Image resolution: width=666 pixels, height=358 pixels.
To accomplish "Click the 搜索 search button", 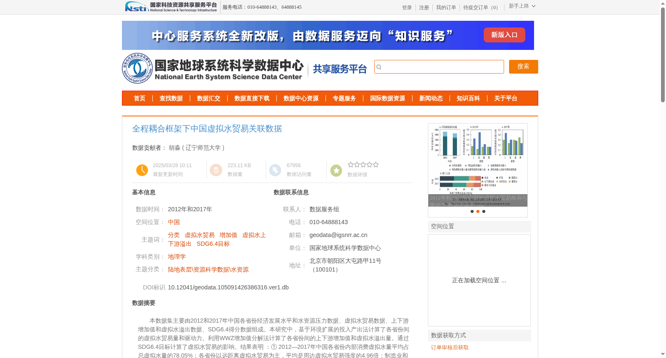I will click(523, 67).
